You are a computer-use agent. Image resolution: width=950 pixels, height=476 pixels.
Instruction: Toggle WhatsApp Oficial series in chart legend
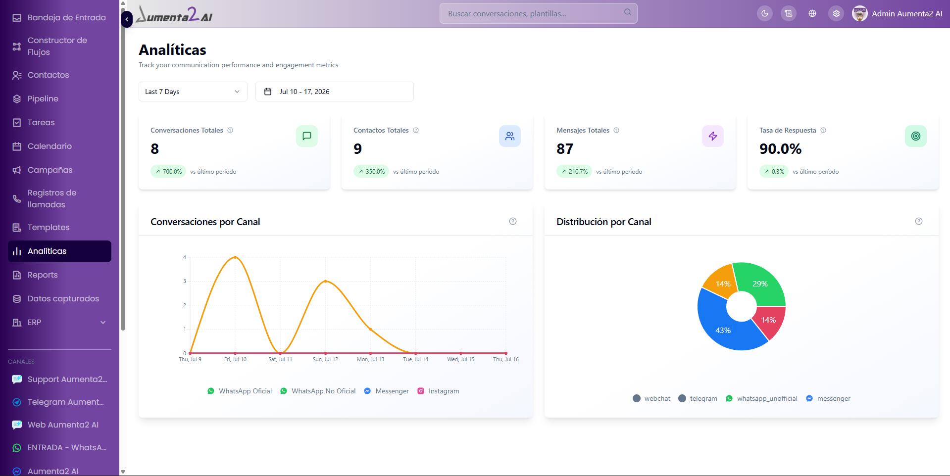pyautogui.click(x=240, y=391)
